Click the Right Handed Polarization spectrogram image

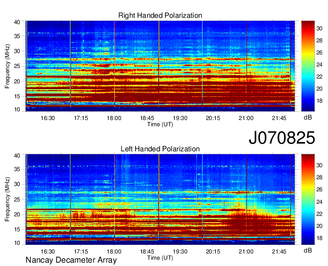point(160,66)
